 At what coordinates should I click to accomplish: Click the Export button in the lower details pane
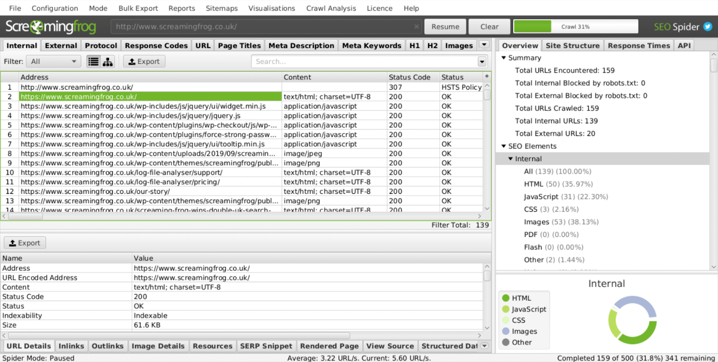point(25,243)
